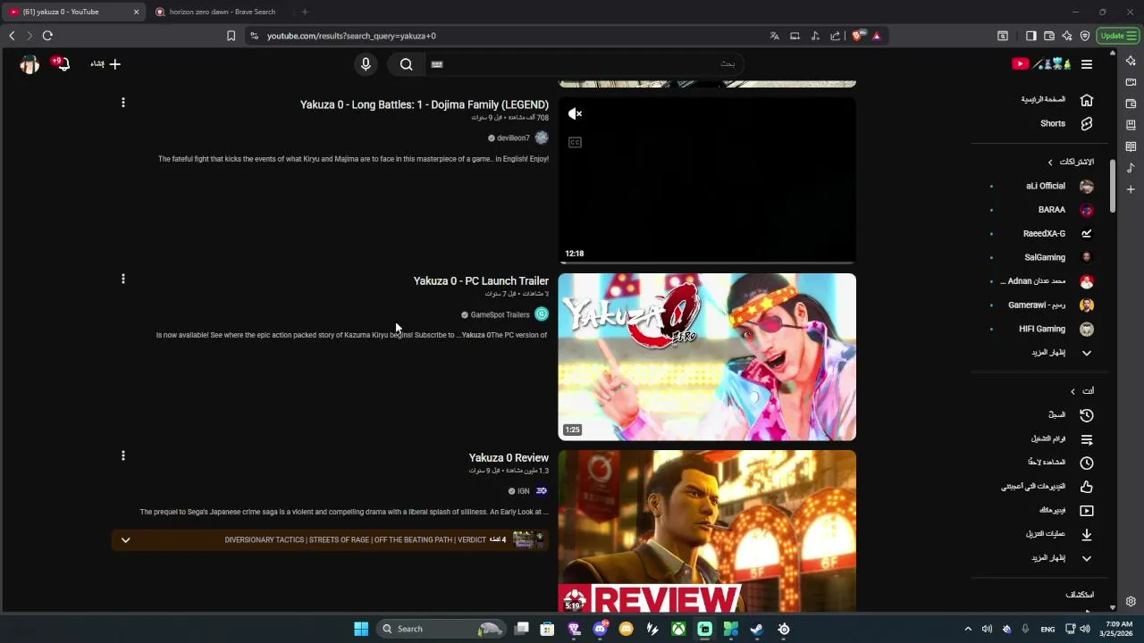Toggle Brave sidebar panel button
Viewport: 1144px width, 643px height.
point(1030,36)
